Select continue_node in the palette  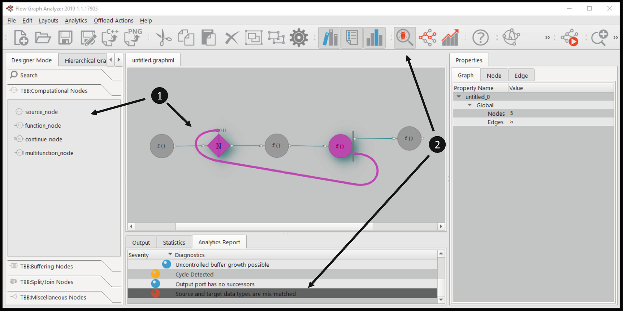[38, 139]
